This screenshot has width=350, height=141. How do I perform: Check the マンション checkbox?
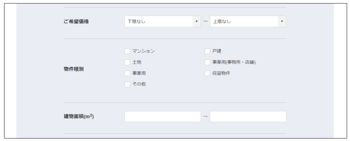(127, 51)
